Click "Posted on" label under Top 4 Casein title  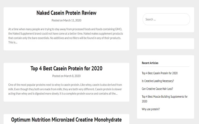[x=58, y=76]
